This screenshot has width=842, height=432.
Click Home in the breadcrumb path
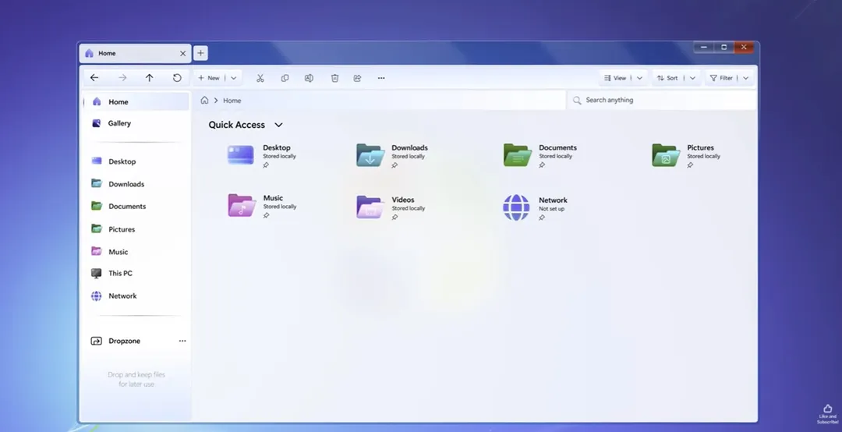tap(232, 101)
